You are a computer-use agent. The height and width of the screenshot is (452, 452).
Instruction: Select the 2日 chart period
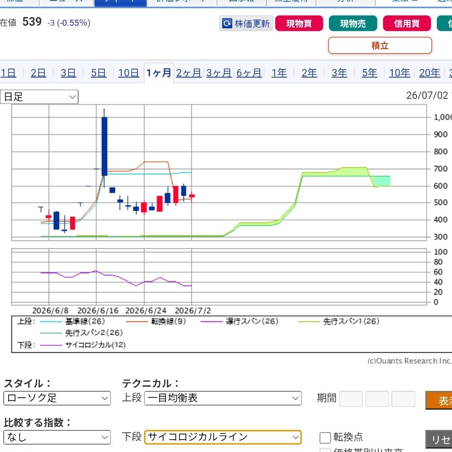click(38, 73)
